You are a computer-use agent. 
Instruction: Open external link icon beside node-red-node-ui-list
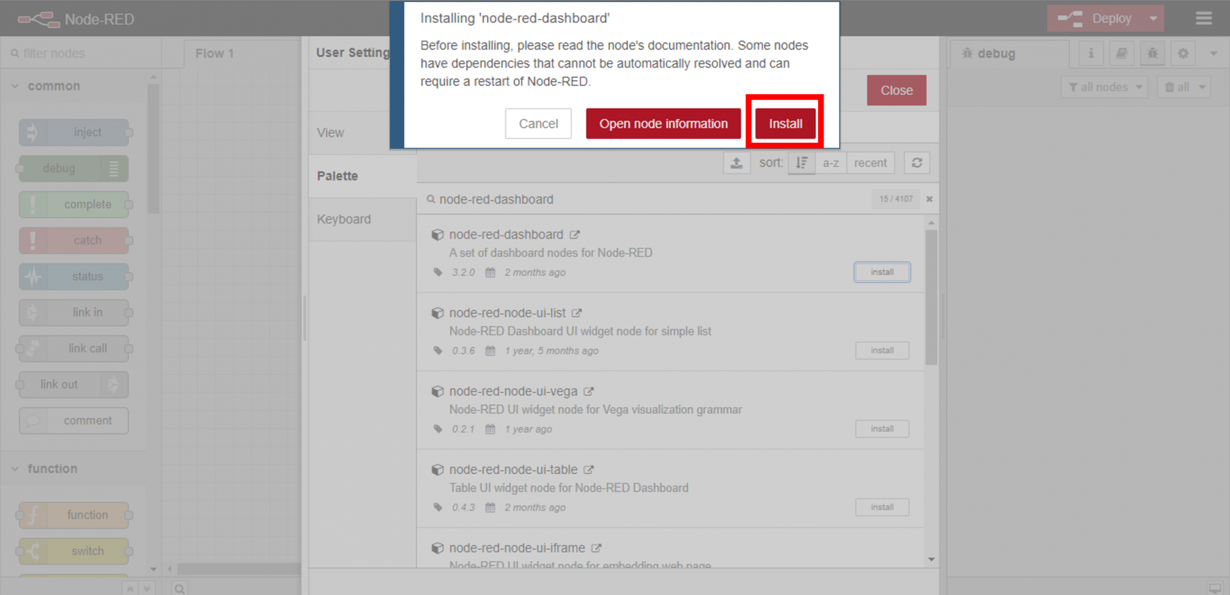pos(577,314)
